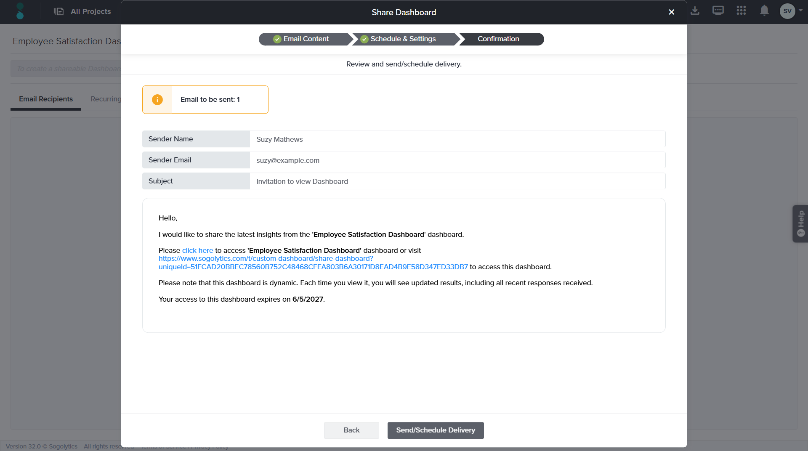Screen dimensions: 808x451
Task: Select the Confirmation step
Action: click(x=498, y=39)
